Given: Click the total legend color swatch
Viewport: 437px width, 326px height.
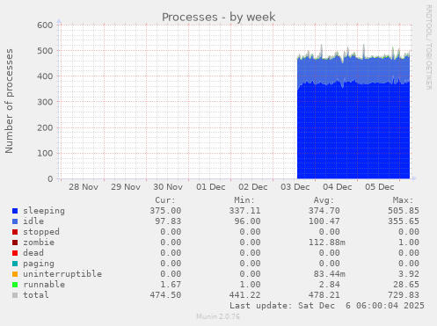Looking at the screenshot, I should point(15,295).
